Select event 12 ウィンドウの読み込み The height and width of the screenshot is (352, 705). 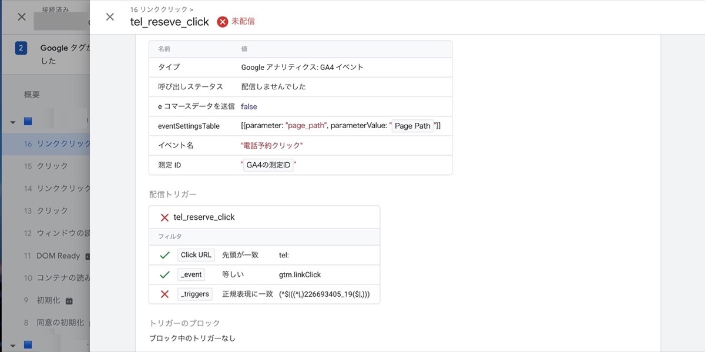tap(59, 233)
